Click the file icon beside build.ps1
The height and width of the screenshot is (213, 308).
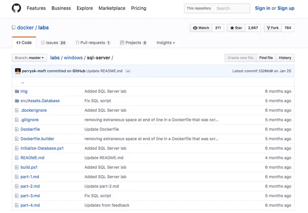tap(17, 167)
